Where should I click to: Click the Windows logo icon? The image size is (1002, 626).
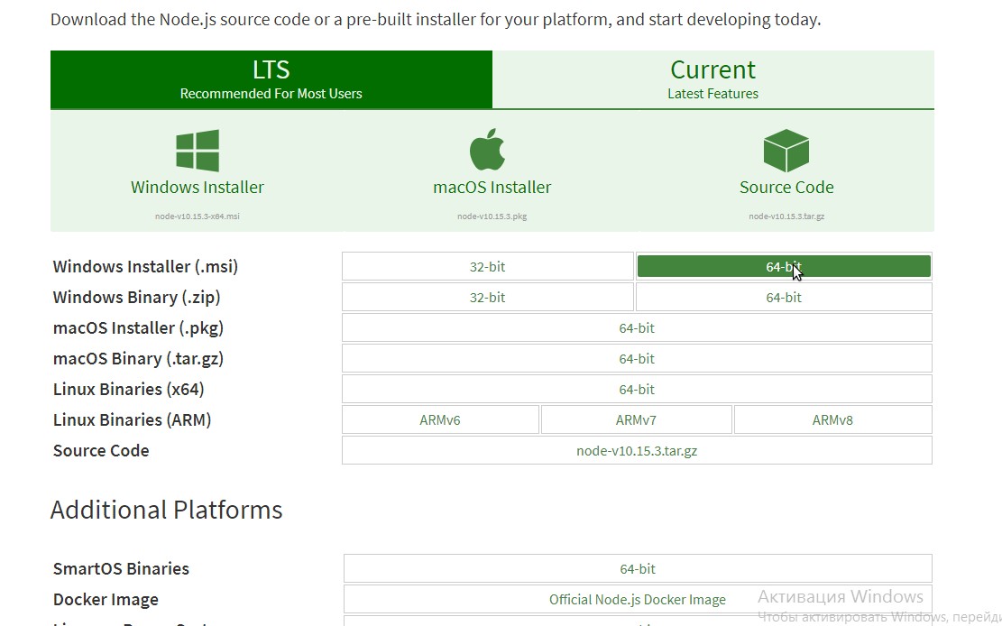coord(198,151)
